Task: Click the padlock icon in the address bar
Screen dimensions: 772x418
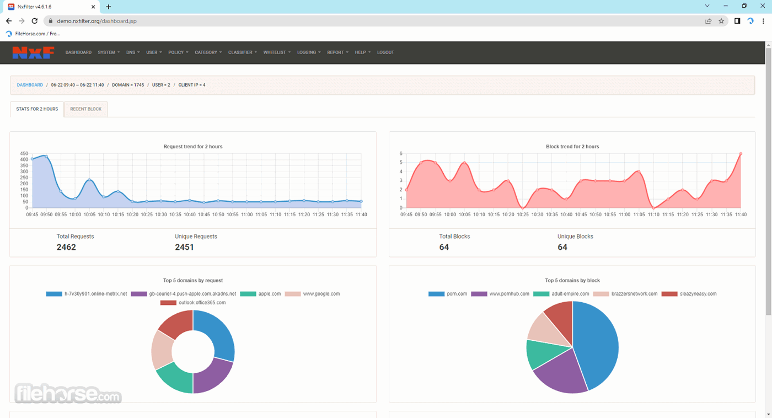Action: coord(49,20)
